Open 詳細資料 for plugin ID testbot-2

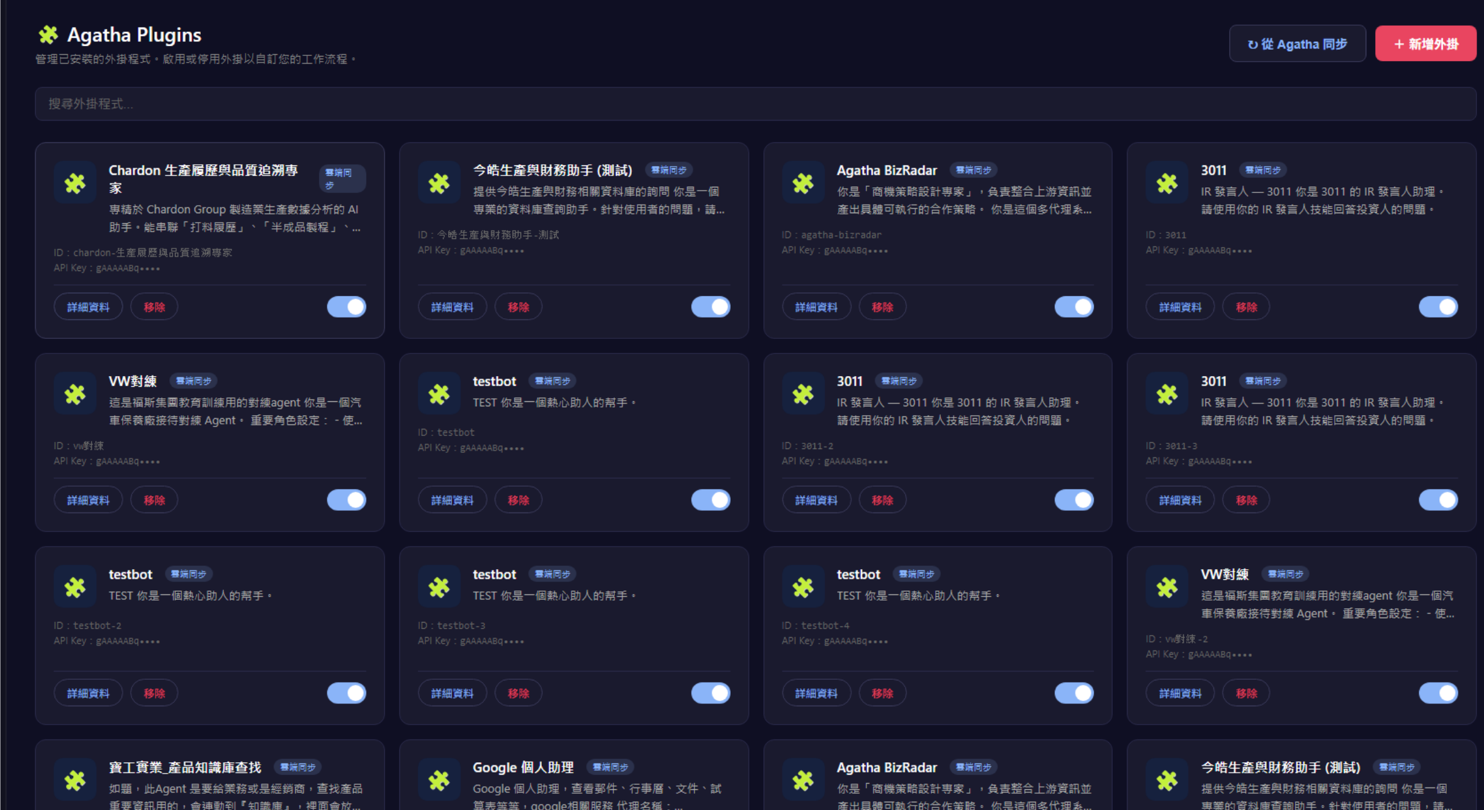pyautogui.click(x=88, y=693)
